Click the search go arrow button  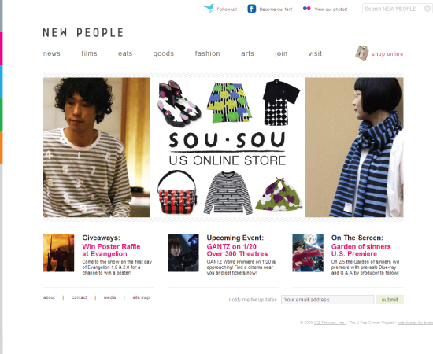pos(427,9)
